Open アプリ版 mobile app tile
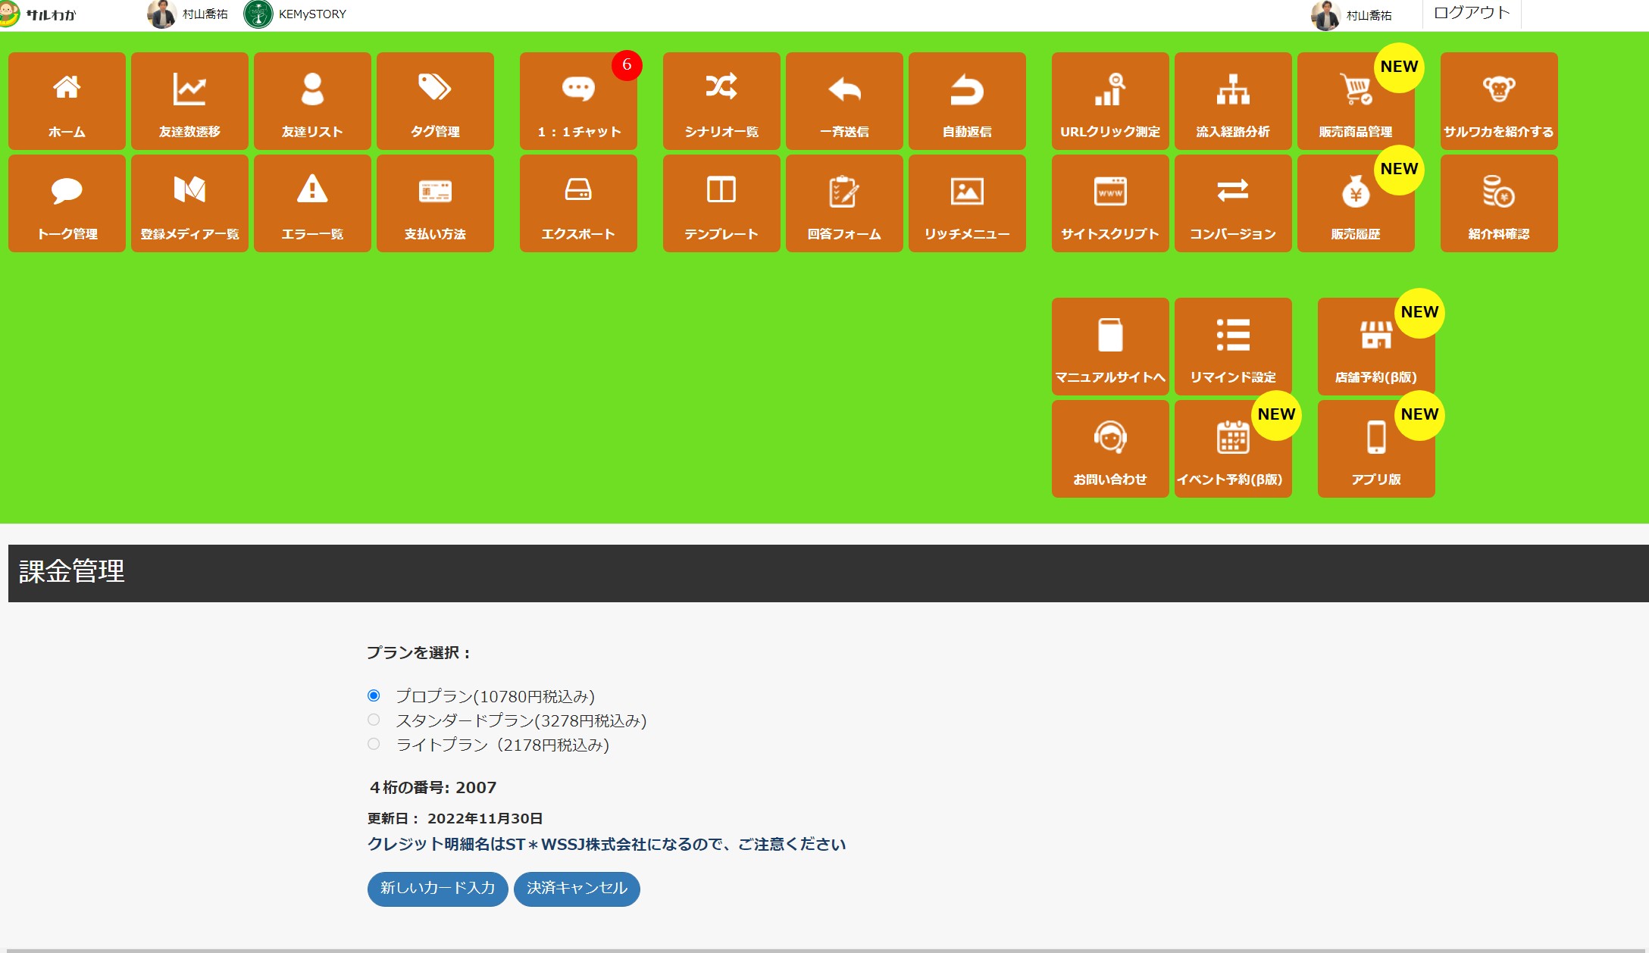 (x=1376, y=448)
